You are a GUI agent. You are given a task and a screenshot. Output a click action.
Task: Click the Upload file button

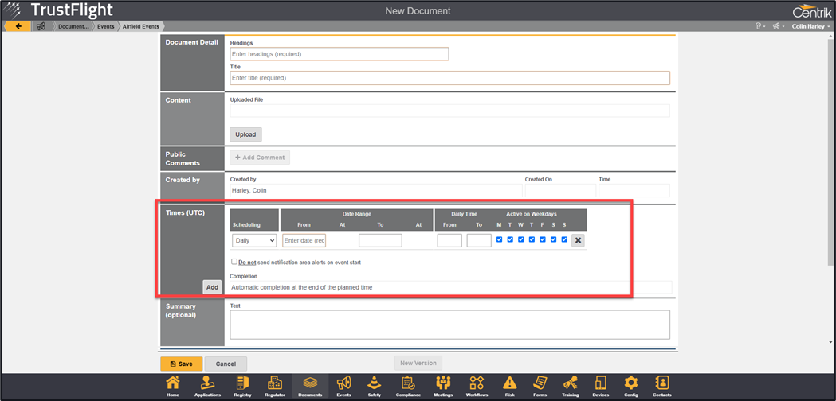point(245,134)
